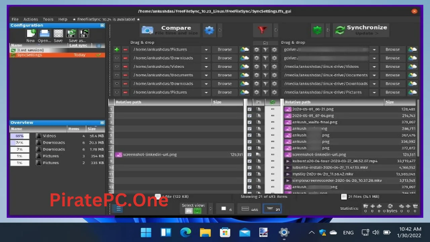Click Save as batch job icon

click(x=84, y=34)
